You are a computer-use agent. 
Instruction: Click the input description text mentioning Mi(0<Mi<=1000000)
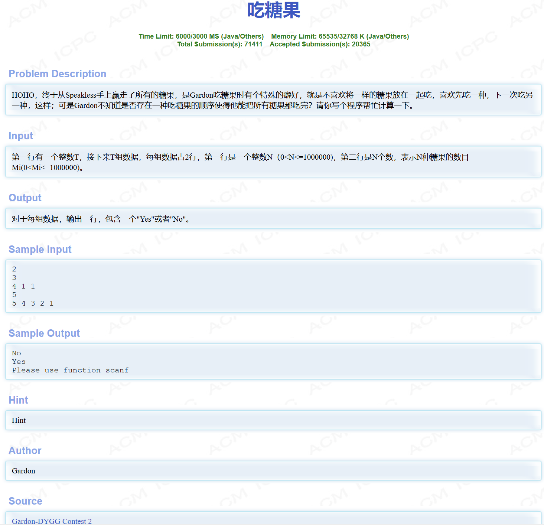click(240, 162)
